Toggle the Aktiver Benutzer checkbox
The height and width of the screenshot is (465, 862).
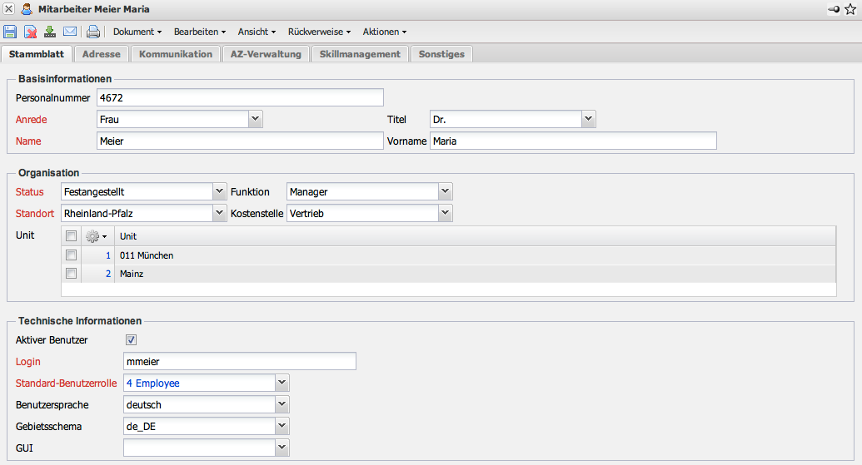pyautogui.click(x=131, y=339)
